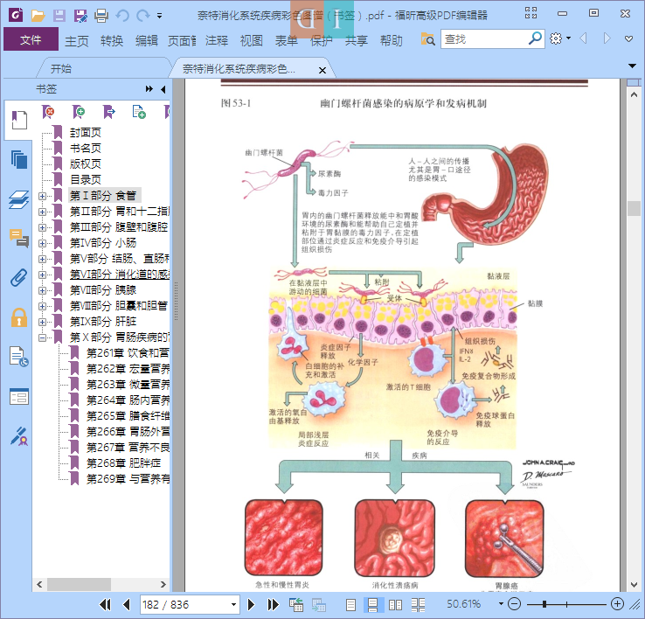Open the 主页 ribbon tab
Image resolution: width=645 pixels, height=619 pixels.
77,40
